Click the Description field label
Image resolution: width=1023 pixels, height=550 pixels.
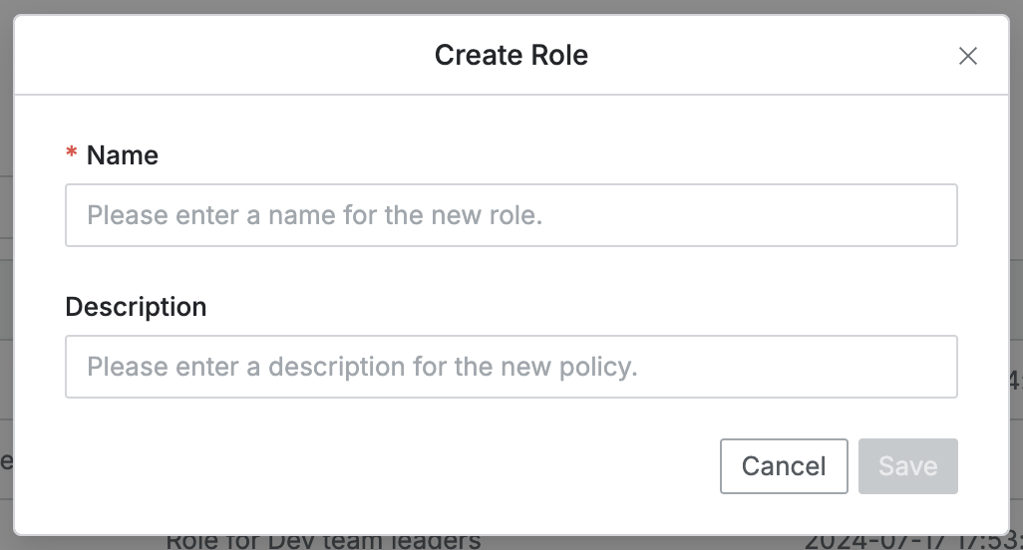tap(136, 307)
